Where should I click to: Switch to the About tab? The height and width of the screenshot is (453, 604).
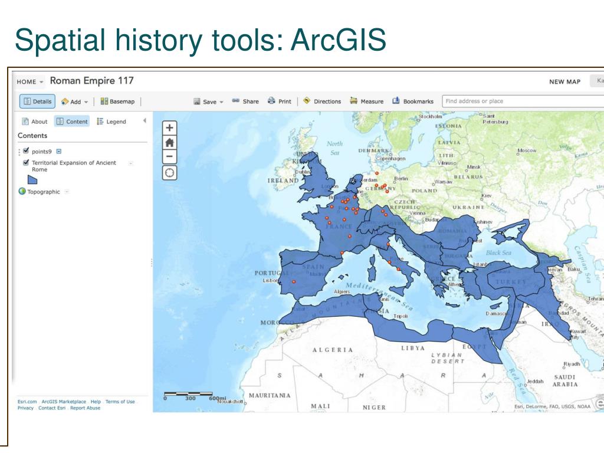(x=35, y=122)
